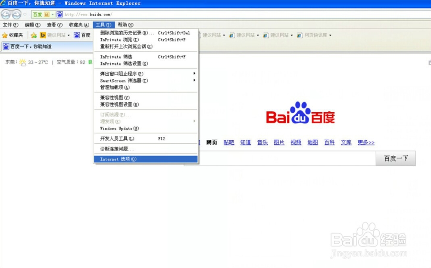Open the 收藏夹(A) menu
The image size is (431, 268).
(x=79, y=25)
